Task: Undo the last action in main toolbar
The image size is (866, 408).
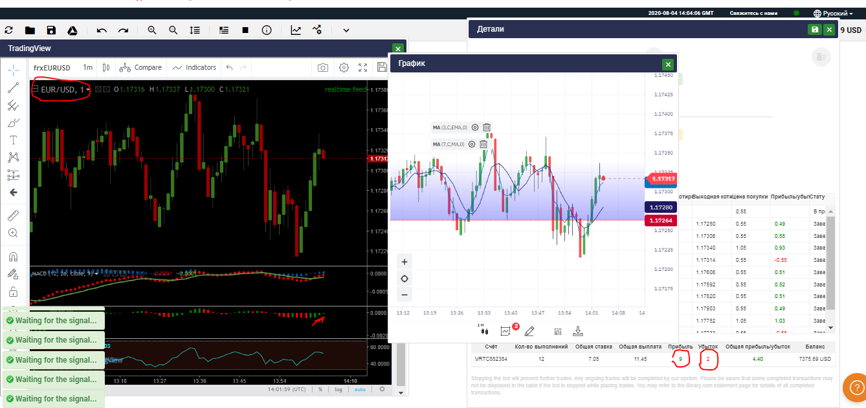Action: tap(102, 30)
